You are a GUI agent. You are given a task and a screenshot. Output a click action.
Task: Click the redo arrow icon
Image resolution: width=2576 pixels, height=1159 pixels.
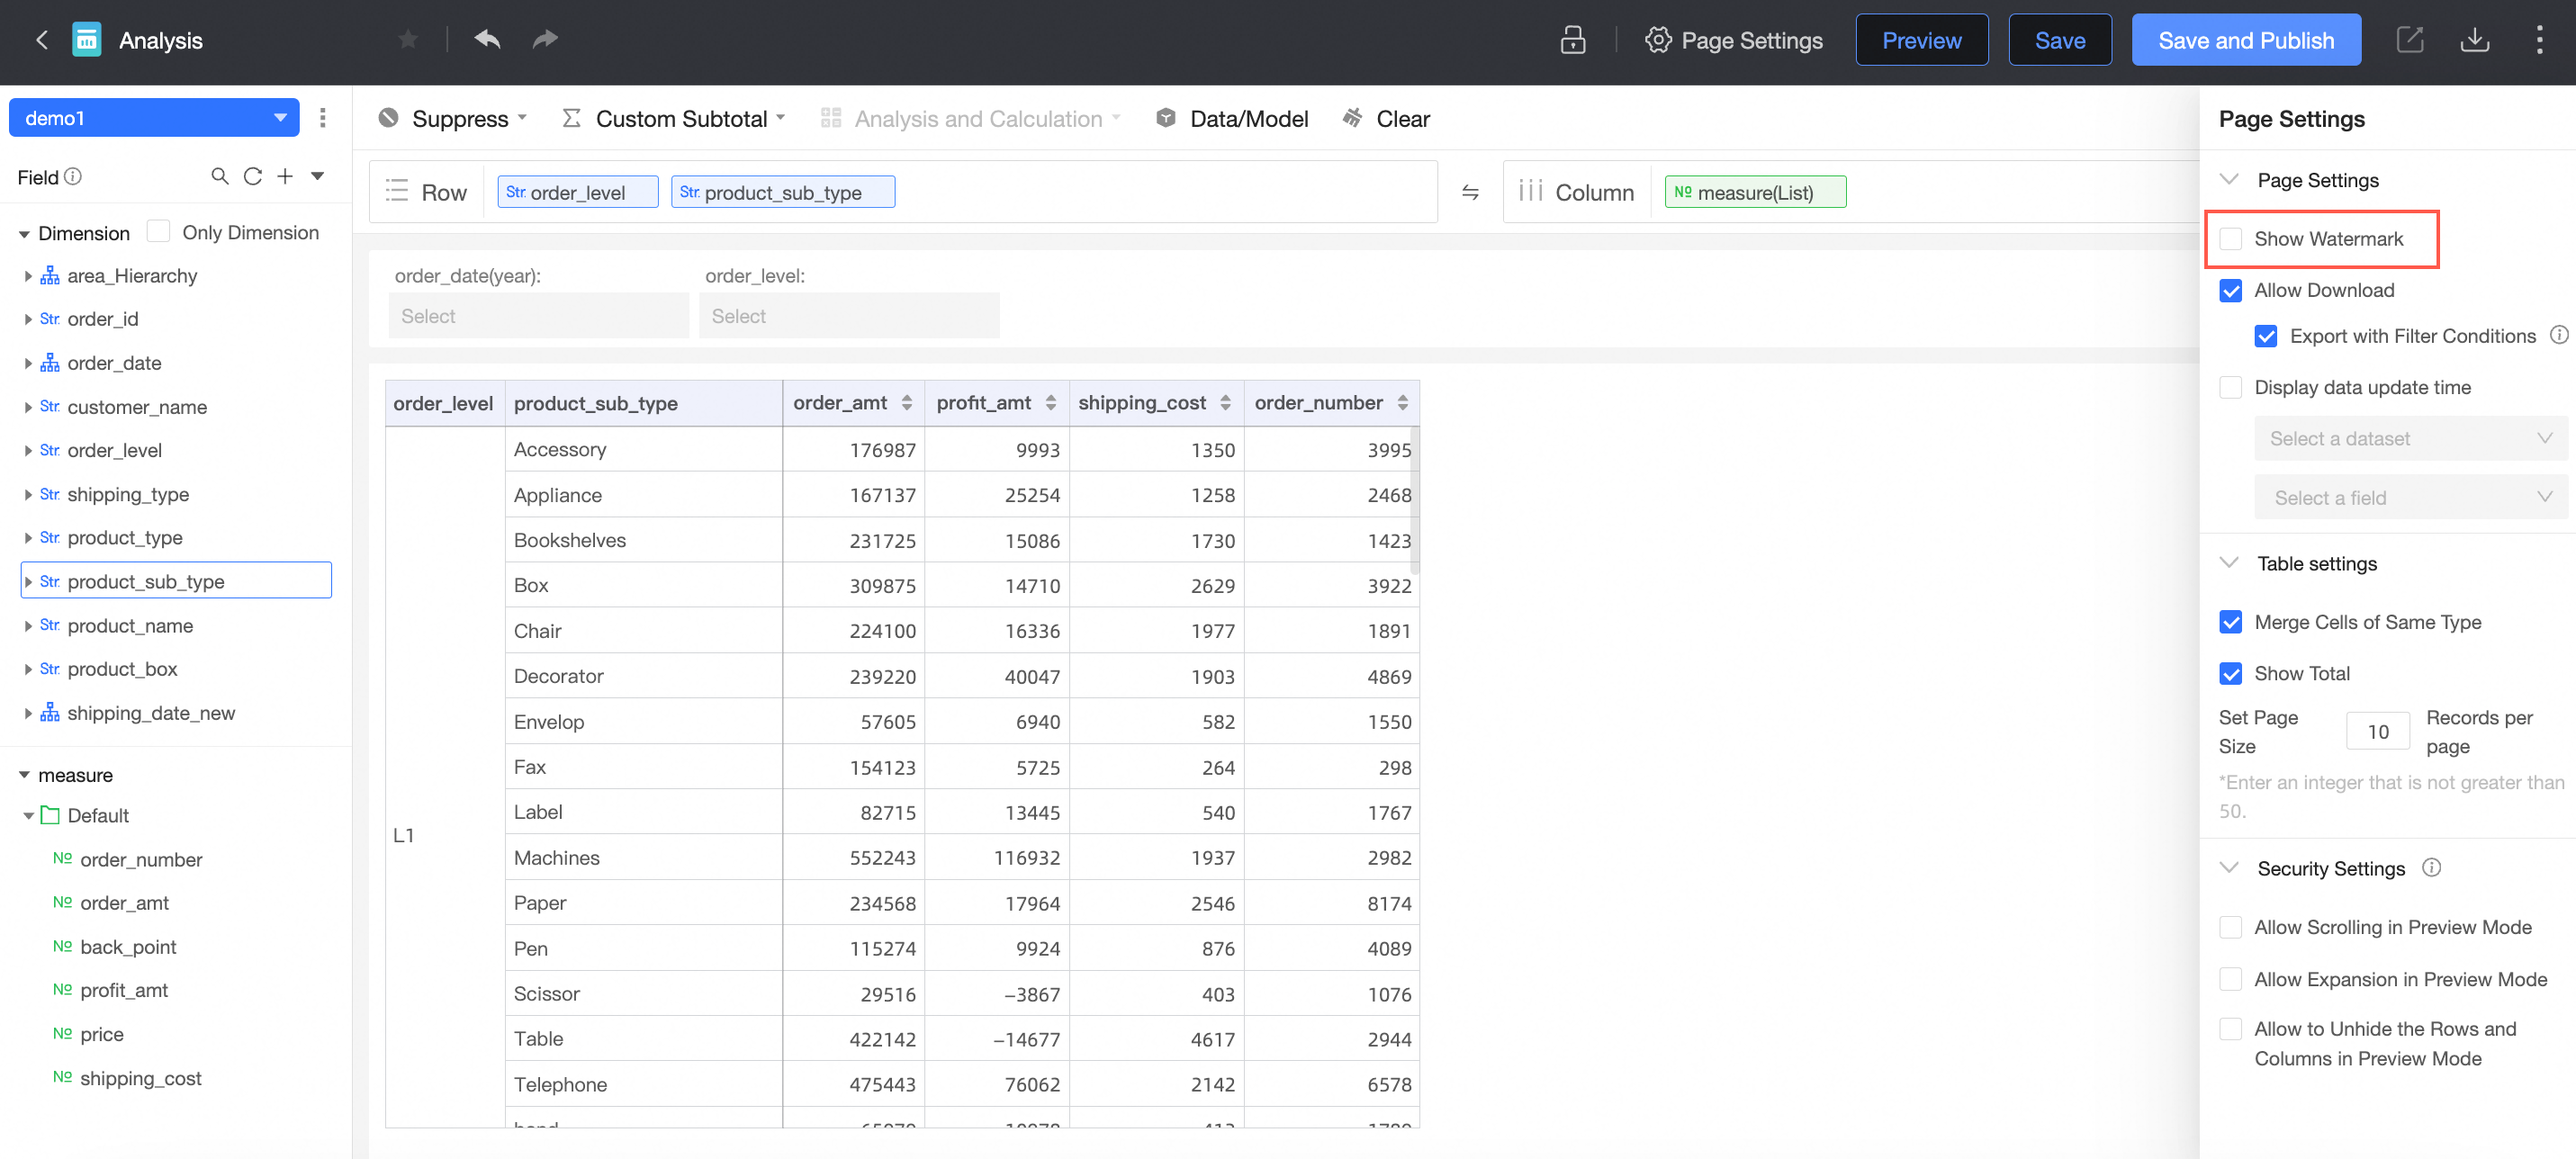545,40
